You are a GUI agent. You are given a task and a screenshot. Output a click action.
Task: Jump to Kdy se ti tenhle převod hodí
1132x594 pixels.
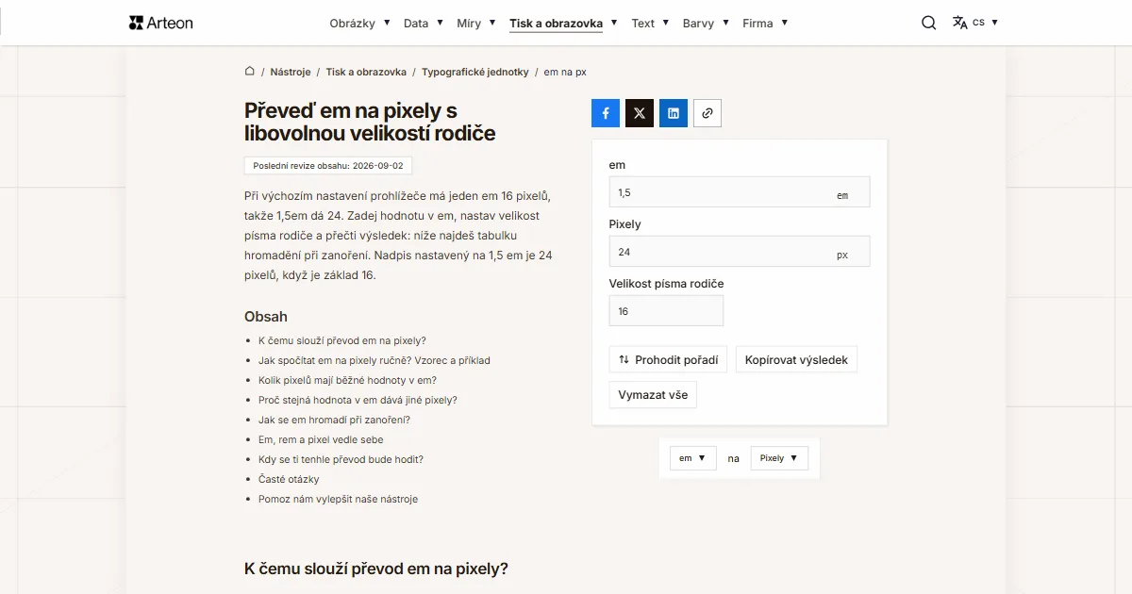tap(341, 459)
